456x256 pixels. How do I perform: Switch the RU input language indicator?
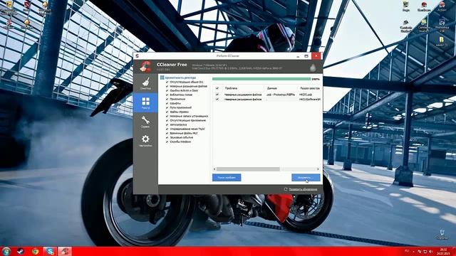(x=407, y=251)
